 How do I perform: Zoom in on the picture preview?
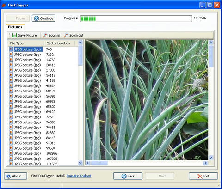click(x=51, y=35)
